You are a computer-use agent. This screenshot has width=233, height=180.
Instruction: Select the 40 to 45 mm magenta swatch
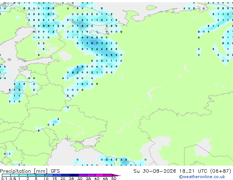tap(100, 175)
